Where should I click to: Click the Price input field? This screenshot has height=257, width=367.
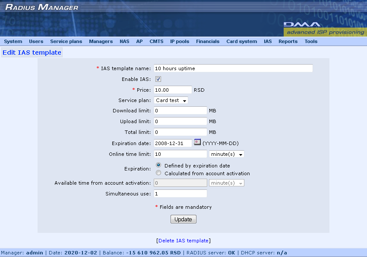[173, 90]
